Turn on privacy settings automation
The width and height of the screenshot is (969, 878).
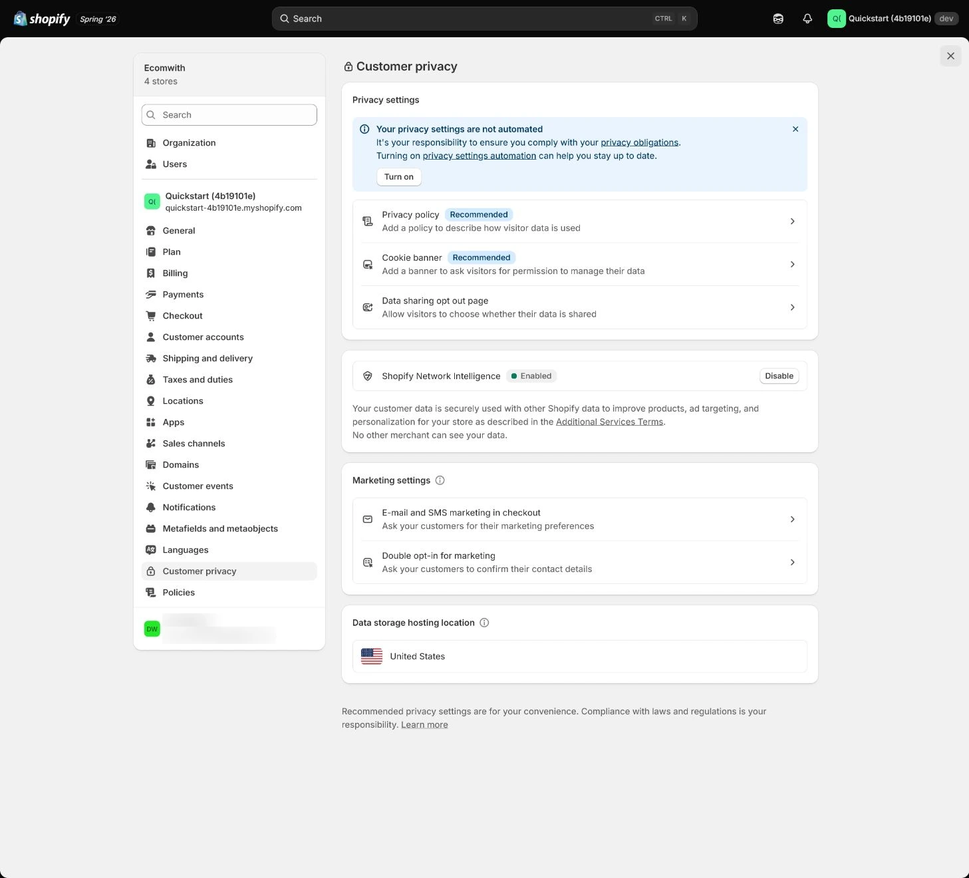tap(399, 177)
